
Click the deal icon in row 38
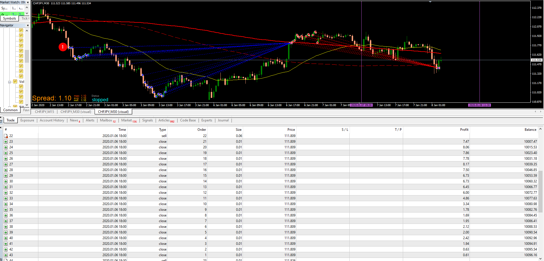tap(6, 227)
